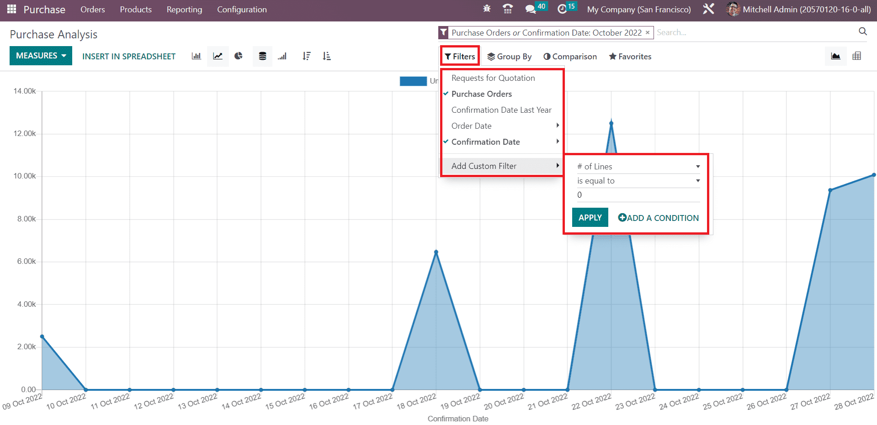The height and width of the screenshot is (425, 877).
Task: Open the '# of Lines' field dropdown
Action: pos(638,167)
